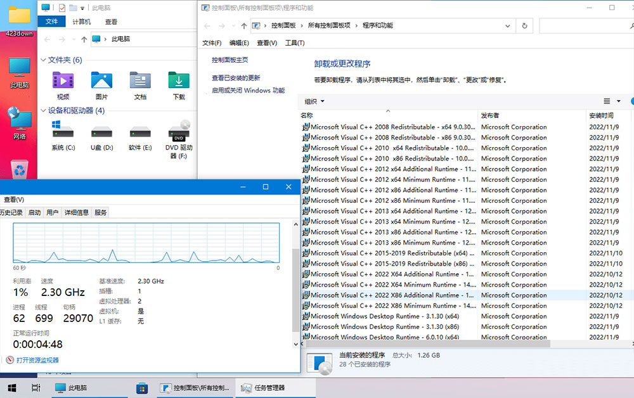Open the address bar dropdown in Control Panel
The width and height of the screenshot is (634, 398).
click(x=507, y=25)
